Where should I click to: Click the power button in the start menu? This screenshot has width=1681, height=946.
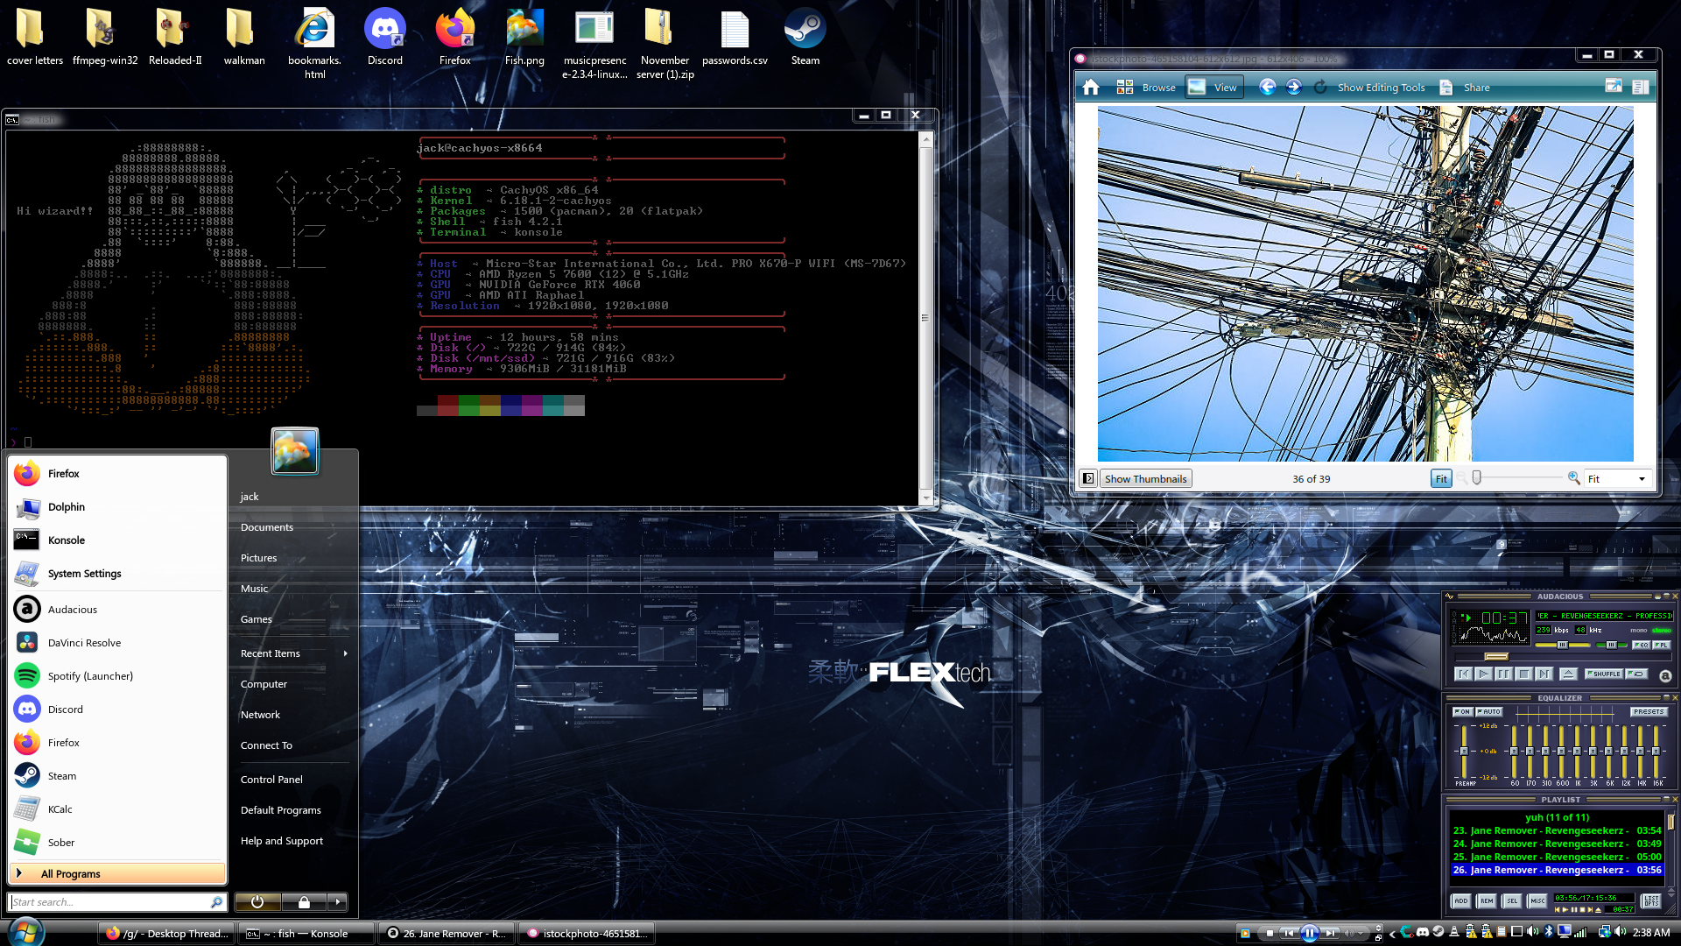(257, 901)
